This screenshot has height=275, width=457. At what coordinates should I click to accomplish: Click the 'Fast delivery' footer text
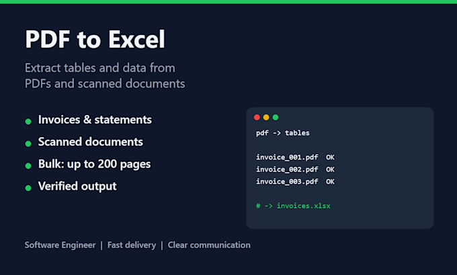click(x=132, y=245)
